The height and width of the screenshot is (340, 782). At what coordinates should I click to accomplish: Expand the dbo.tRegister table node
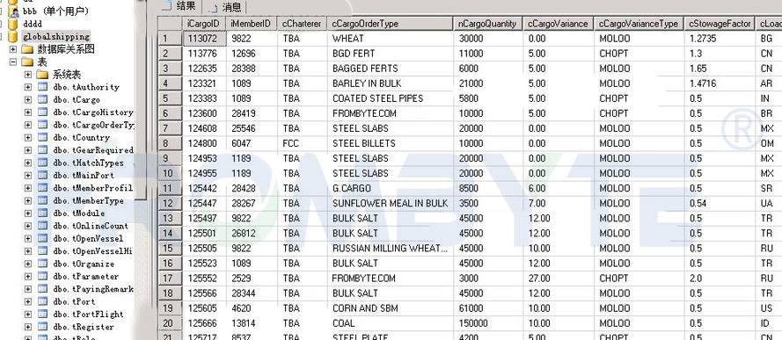pos(28,327)
